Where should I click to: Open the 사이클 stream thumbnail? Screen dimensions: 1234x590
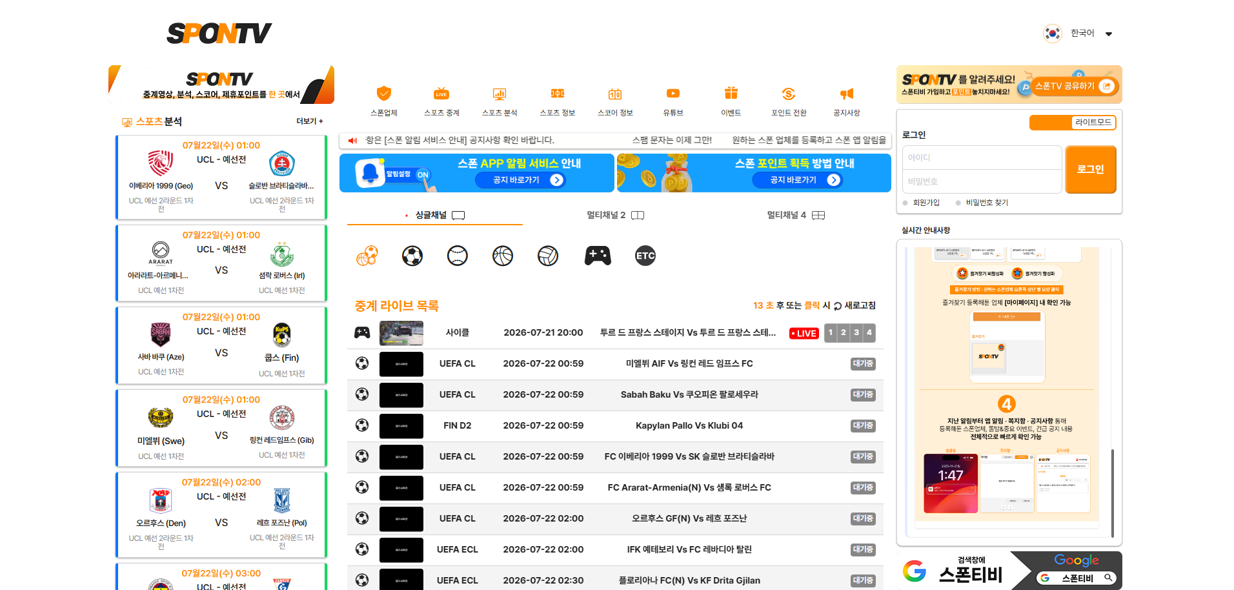[x=401, y=333]
